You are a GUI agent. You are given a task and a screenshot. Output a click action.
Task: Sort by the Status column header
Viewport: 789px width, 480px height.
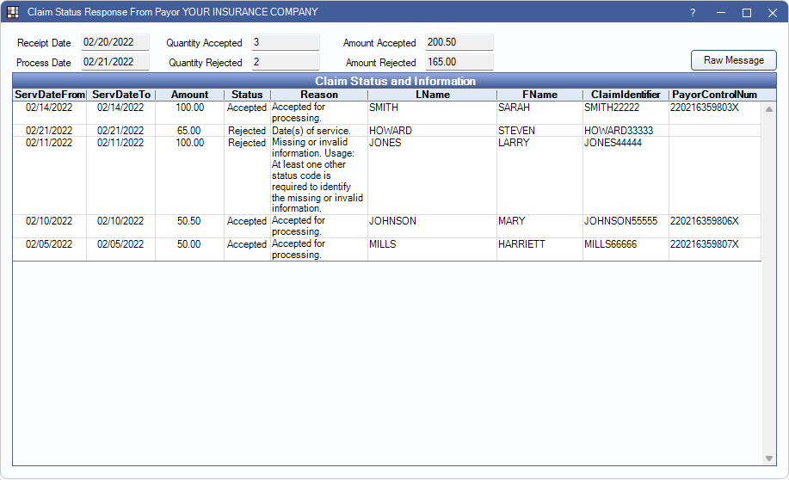pyautogui.click(x=247, y=95)
